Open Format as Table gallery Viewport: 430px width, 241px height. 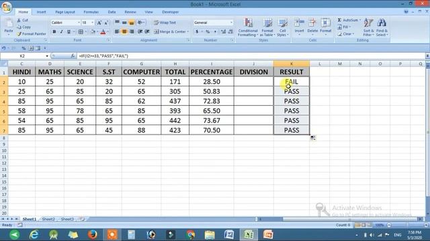pyautogui.click(x=267, y=27)
